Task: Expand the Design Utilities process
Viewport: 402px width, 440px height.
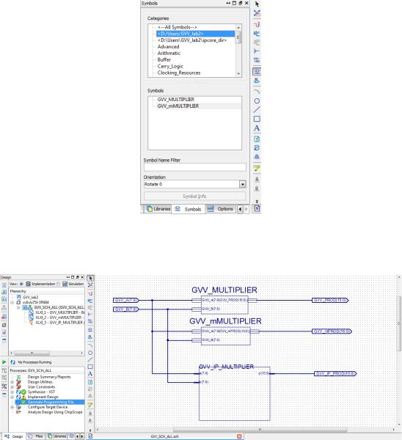Action: point(12,382)
